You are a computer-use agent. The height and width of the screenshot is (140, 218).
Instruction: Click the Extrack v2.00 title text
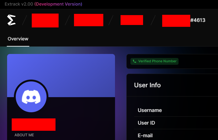(x=19, y=4)
